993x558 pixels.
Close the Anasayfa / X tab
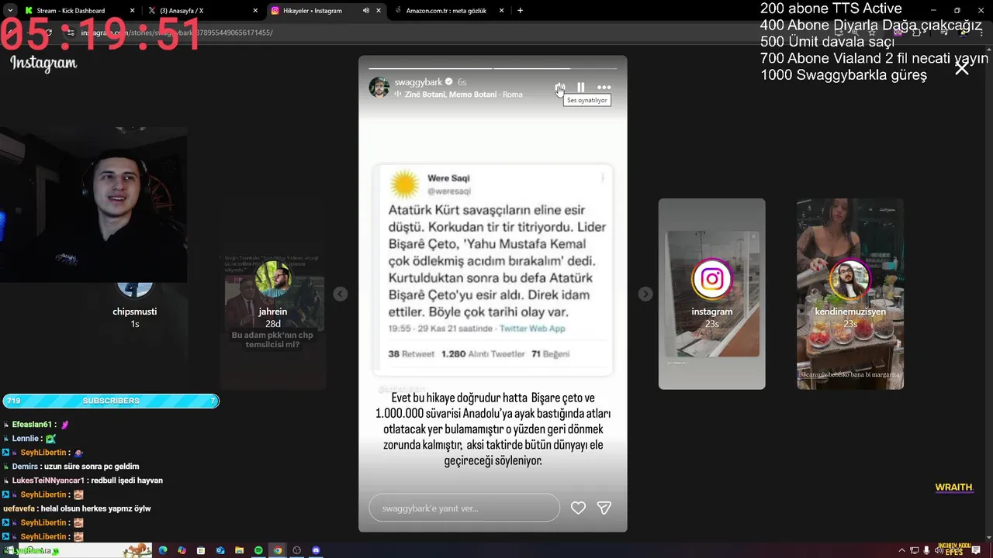pos(255,11)
